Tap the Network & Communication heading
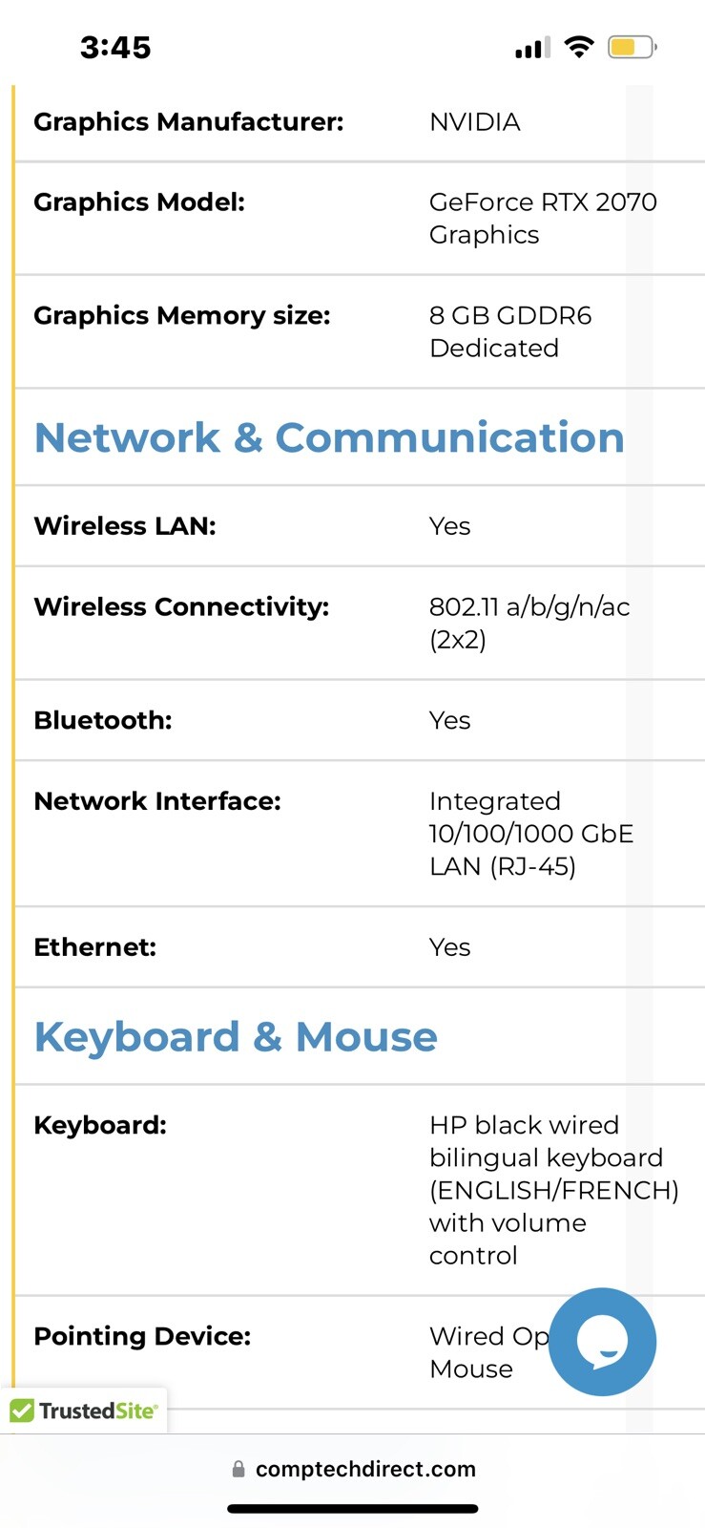 click(329, 437)
